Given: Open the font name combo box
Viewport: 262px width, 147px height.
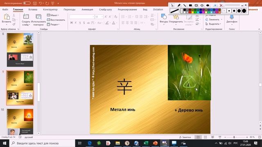Looking at the screenshot, I should click(82, 17).
